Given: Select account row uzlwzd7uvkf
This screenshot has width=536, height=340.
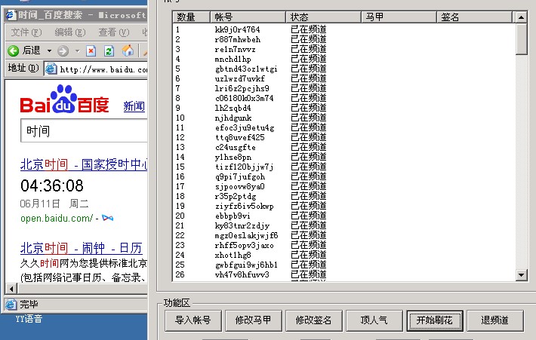Looking at the screenshot, I should (343, 78).
